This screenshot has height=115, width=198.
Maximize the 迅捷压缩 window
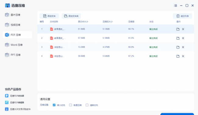[187, 5]
